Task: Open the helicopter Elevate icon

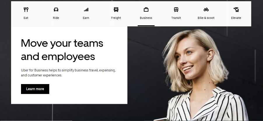Action: tap(236, 10)
